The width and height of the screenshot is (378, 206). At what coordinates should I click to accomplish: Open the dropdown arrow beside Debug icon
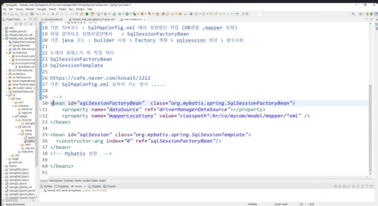pyautogui.click(x=123, y=14)
